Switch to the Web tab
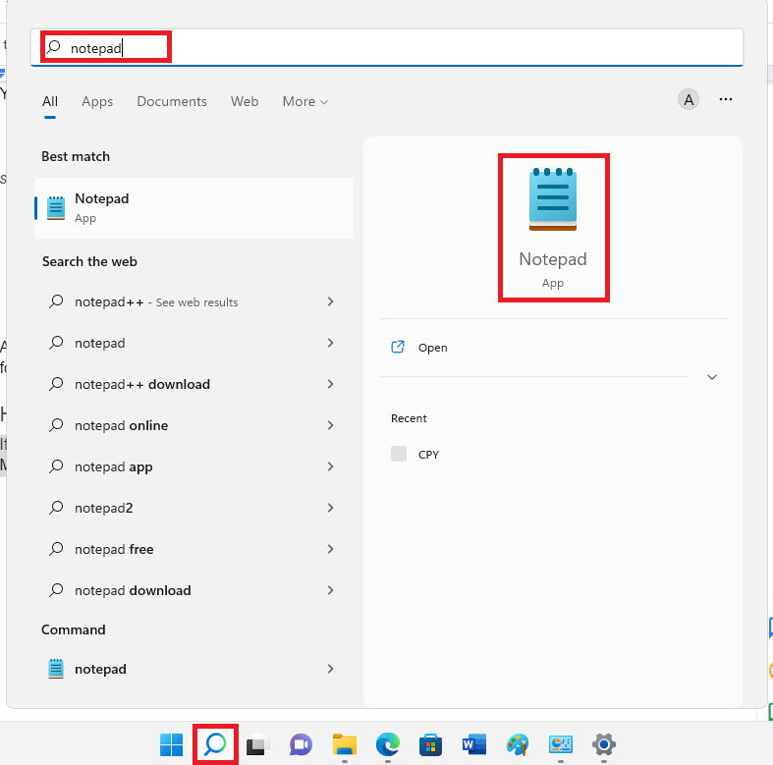Image resolution: width=773 pixels, height=765 pixels. [245, 101]
